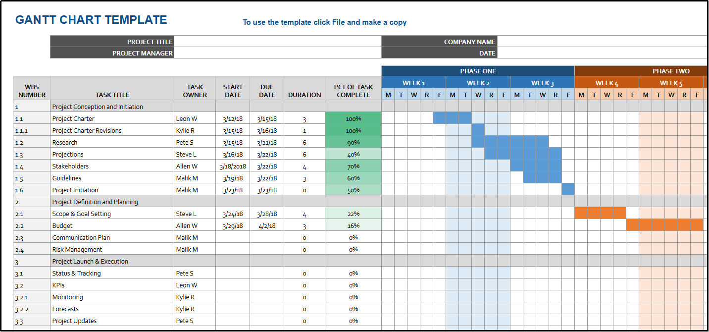This screenshot has width=709, height=332.
Task: Click the PHASE ONE header banner
Action: point(477,71)
